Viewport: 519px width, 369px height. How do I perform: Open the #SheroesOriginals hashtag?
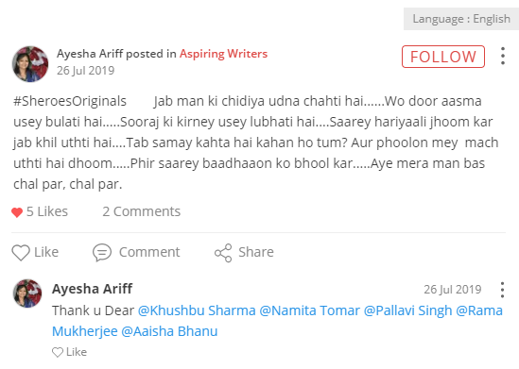coord(70,101)
